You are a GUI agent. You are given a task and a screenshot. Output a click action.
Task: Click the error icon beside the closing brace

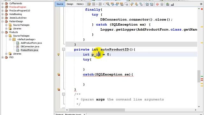[x=59, y=89]
